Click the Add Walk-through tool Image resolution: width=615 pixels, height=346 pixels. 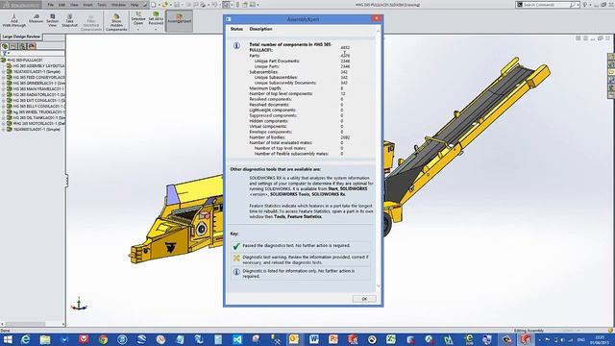tap(14, 21)
